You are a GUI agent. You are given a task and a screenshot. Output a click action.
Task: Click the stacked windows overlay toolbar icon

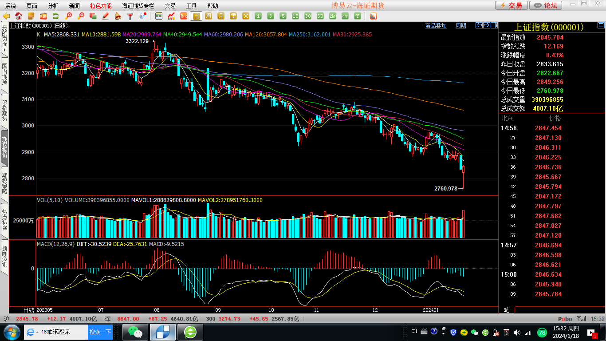click(93, 16)
